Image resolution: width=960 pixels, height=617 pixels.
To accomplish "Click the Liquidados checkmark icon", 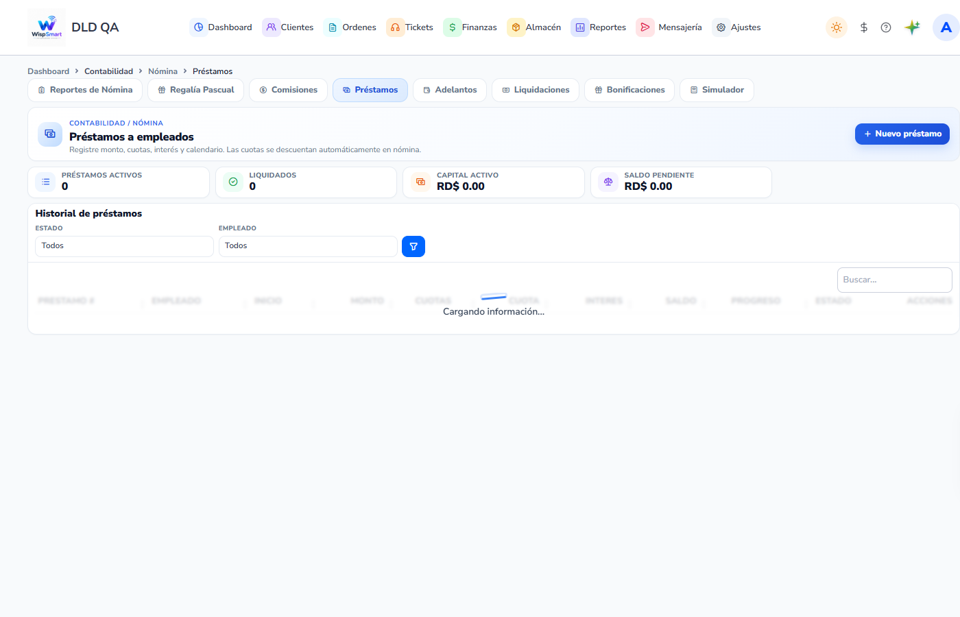I will coord(233,182).
